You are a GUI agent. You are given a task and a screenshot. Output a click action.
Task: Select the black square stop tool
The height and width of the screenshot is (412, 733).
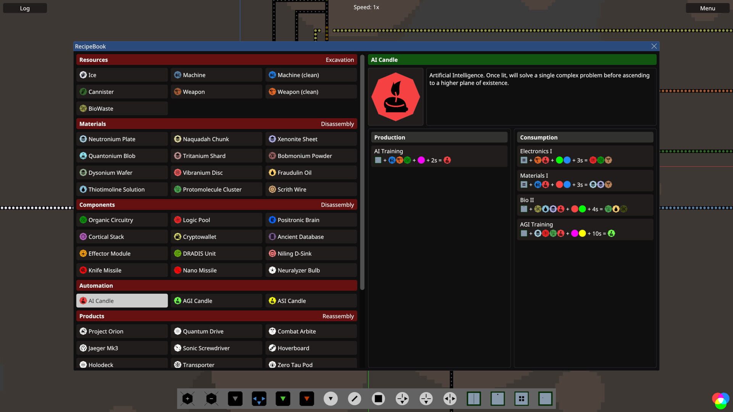pyautogui.click(x=379, y=398)
